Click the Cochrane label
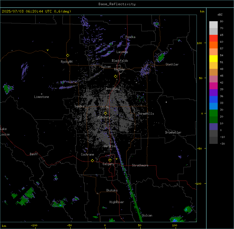Screen dimensions: 234x229 tap(87, 154)
